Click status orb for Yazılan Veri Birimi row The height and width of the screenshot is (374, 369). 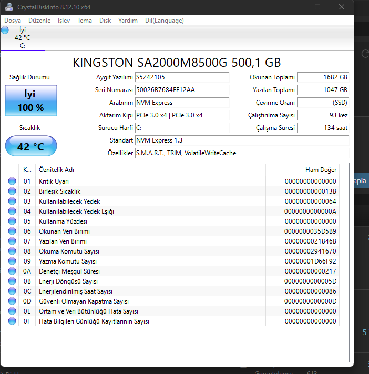[12, 241]
